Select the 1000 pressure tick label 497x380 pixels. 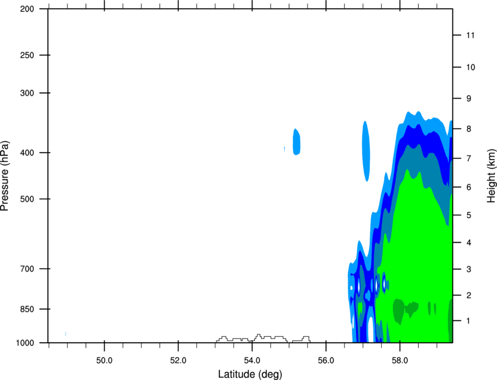click(25, 343)
